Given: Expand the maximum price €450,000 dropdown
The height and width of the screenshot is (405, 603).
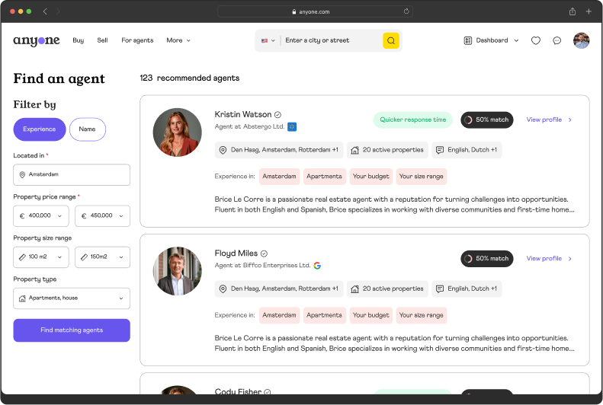Looking at the screenshot, I should click(103, 216).
